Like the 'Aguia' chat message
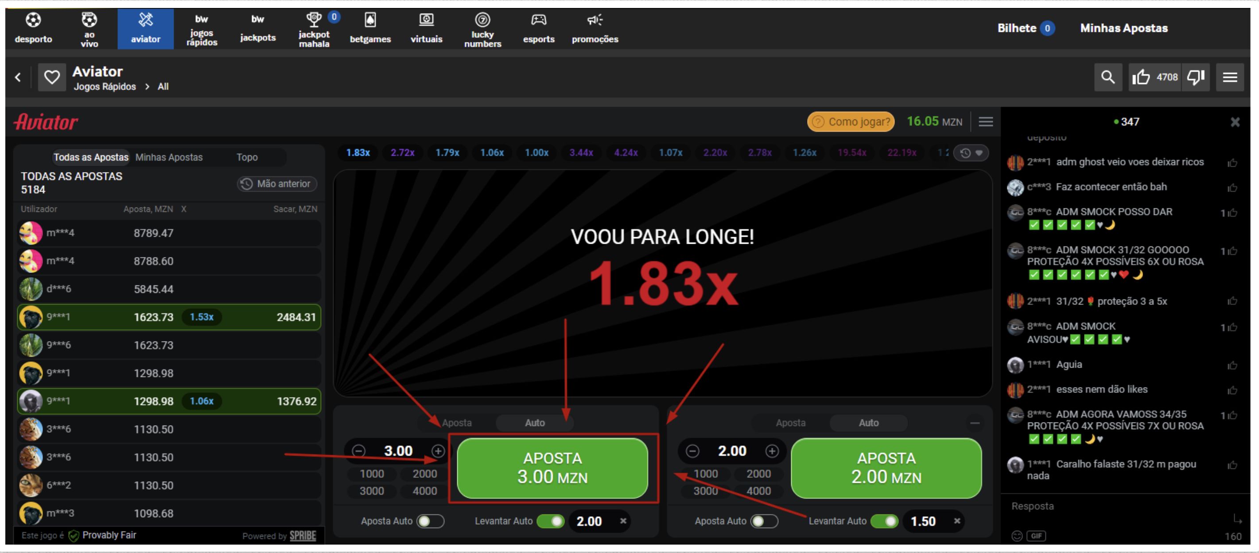The width and height of the screenshot is (1259, 553). pos(1232,365)
